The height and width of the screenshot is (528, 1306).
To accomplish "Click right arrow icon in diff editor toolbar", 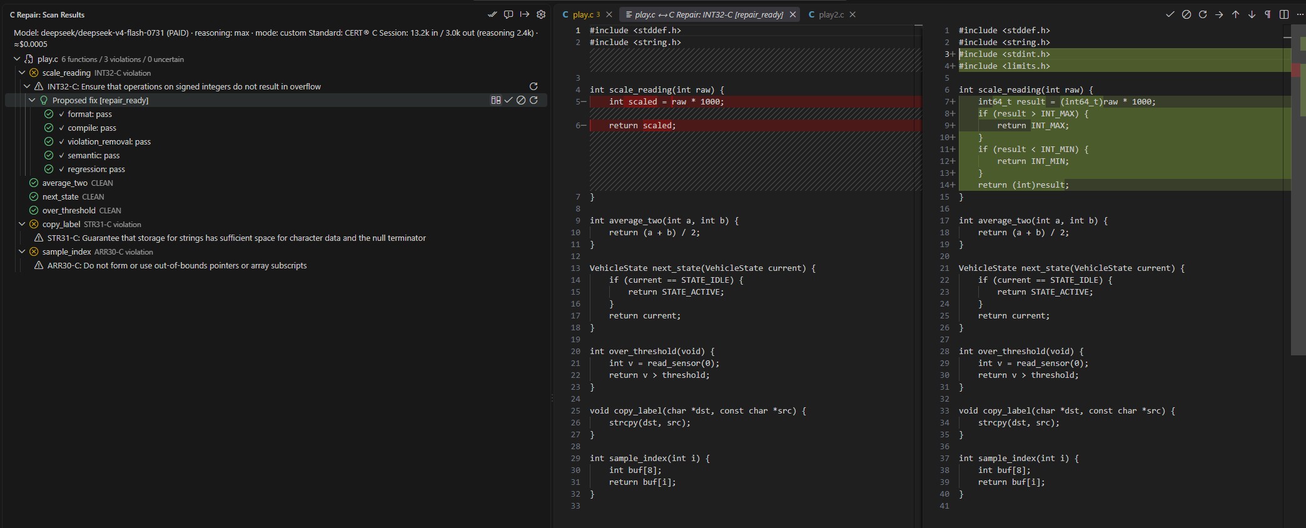I will coord(1219,14).
